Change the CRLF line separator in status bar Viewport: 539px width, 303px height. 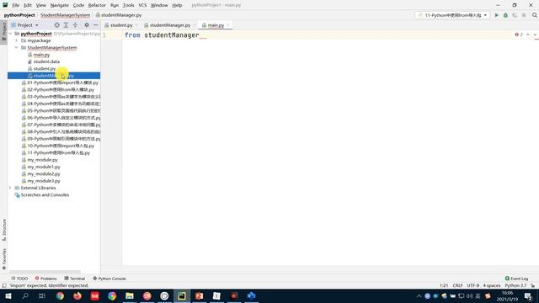tap(457, 285)
